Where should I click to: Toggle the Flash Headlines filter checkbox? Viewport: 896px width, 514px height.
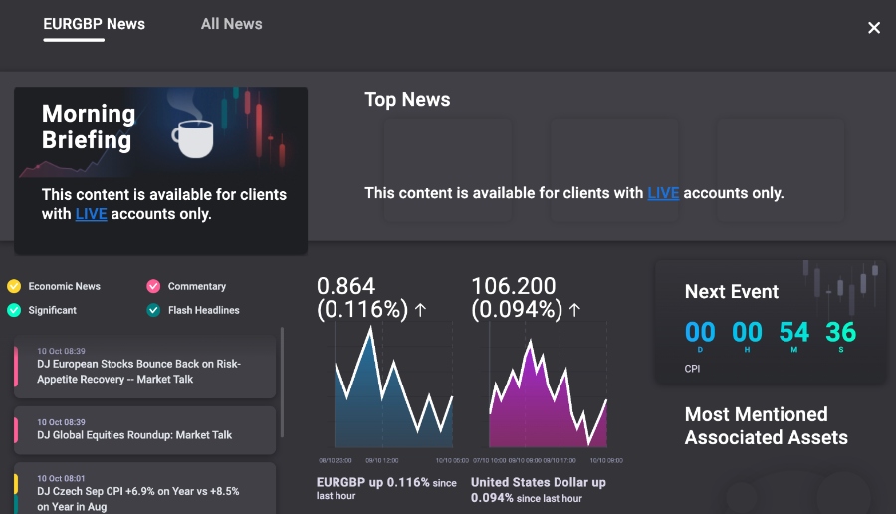click(x=153, y=310)
